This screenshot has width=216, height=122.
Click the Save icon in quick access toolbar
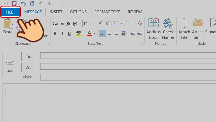click(x=14, y=4)
